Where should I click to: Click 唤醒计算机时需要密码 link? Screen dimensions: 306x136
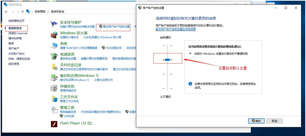[94, 59]
